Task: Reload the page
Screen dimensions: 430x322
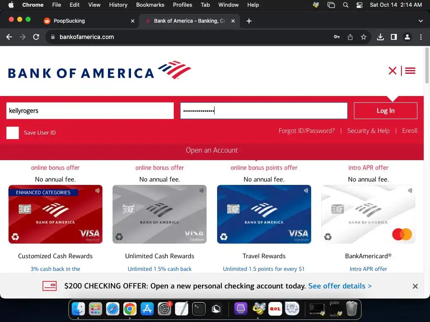Action: click(x=36, y=37)
